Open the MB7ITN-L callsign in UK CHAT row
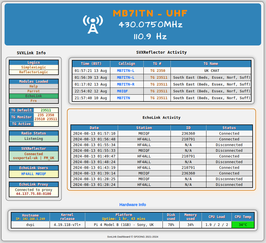266x243 pixels. pyautogui.click(x=125, y=71)
